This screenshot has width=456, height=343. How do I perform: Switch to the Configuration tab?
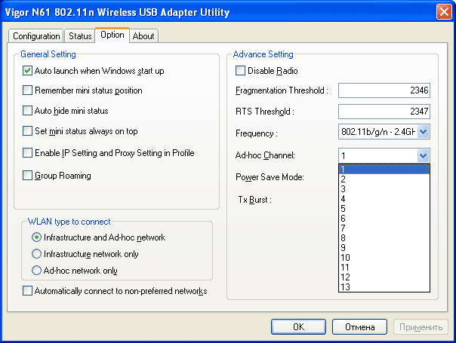pos(36,36)
